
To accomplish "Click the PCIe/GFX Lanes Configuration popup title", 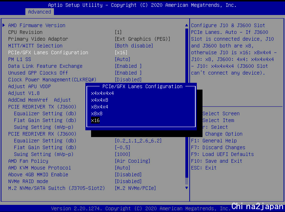I will tap(142, 86).
